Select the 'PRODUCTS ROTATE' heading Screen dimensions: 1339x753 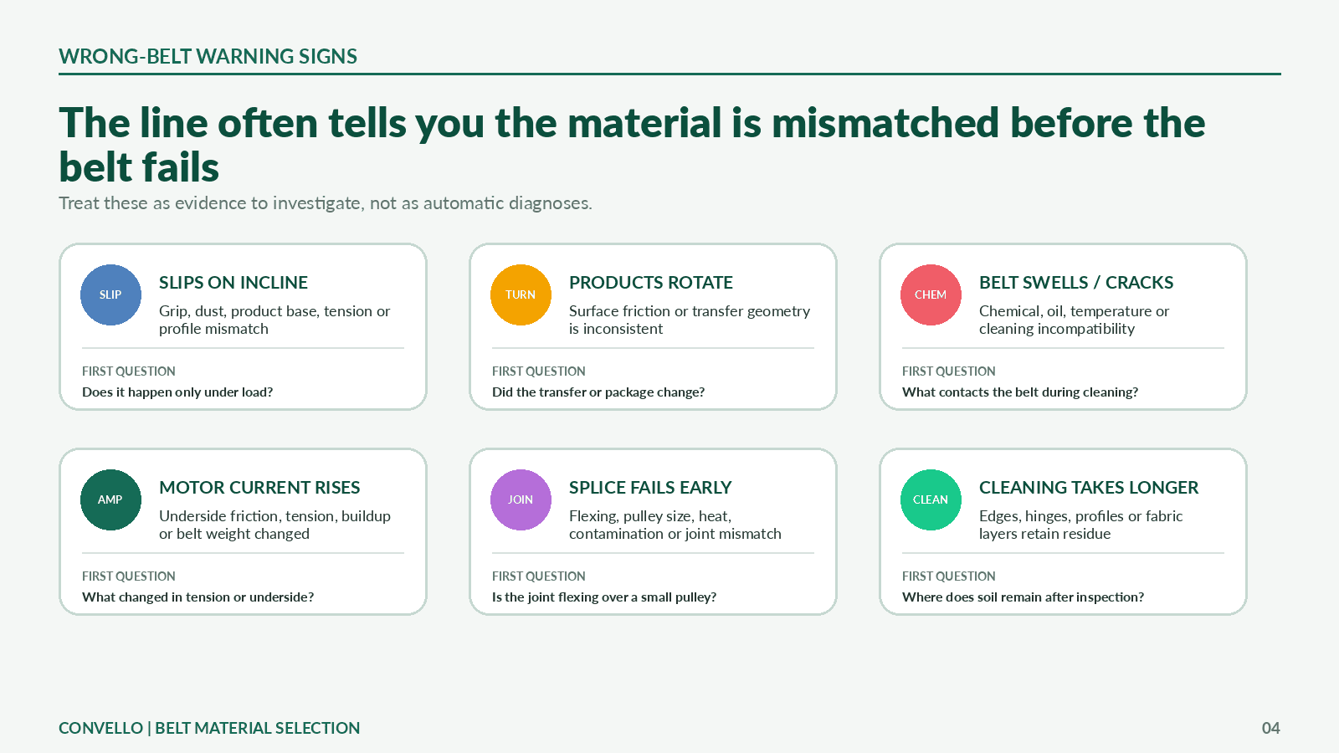click(x=651, y=283)
